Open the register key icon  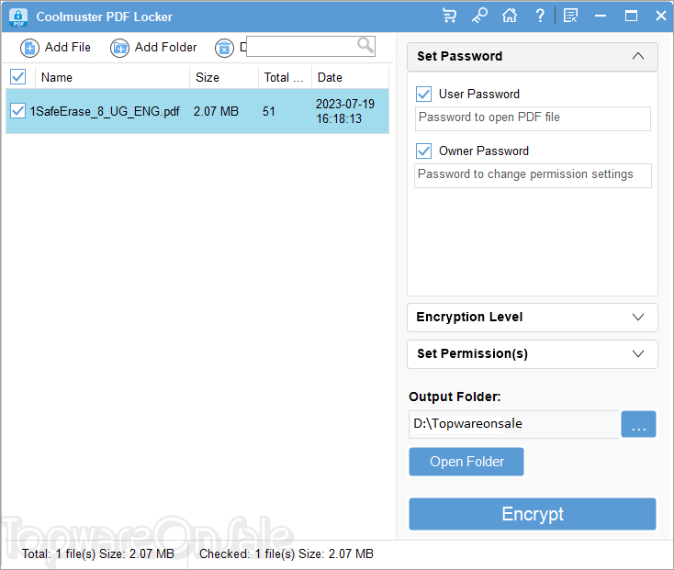[x=479, y=17]
